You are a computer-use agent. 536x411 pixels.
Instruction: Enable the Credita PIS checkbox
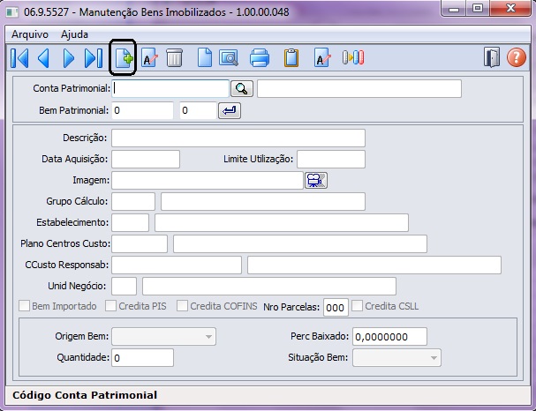click(x=110, y=306)
